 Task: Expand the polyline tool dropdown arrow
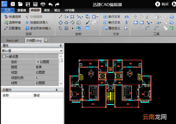[x=82, y=17]
